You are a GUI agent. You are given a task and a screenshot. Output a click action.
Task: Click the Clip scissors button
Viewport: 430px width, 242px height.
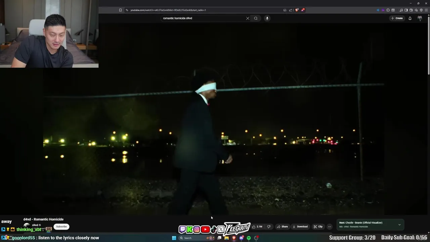(x=318, y=227)
